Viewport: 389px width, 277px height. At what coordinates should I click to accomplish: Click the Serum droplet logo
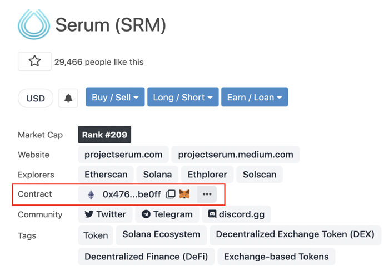34,24
